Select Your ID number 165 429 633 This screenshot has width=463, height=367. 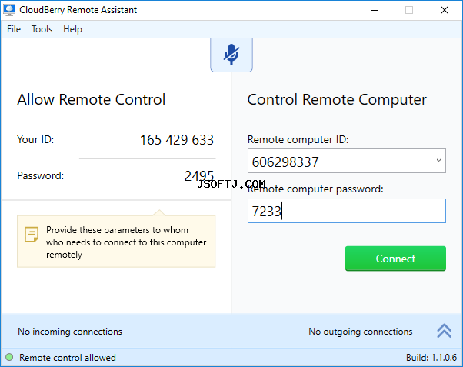point(177,140)
